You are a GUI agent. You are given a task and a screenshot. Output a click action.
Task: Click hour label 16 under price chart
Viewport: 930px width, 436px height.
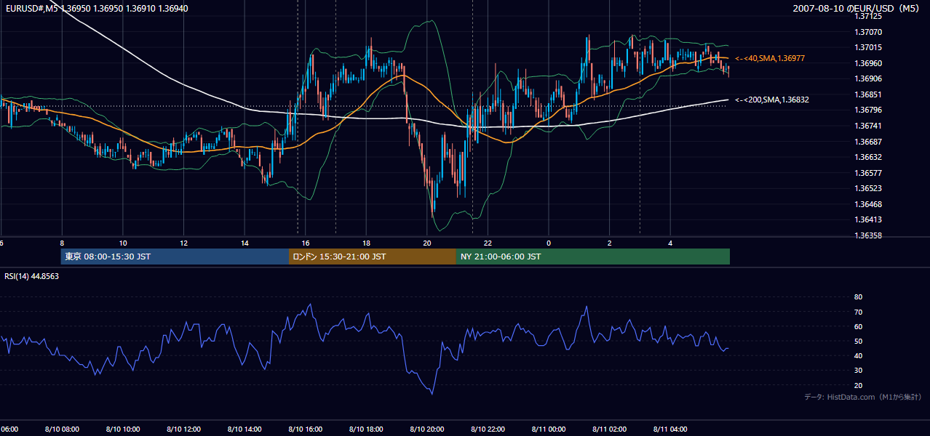click(x=306, y=243)
